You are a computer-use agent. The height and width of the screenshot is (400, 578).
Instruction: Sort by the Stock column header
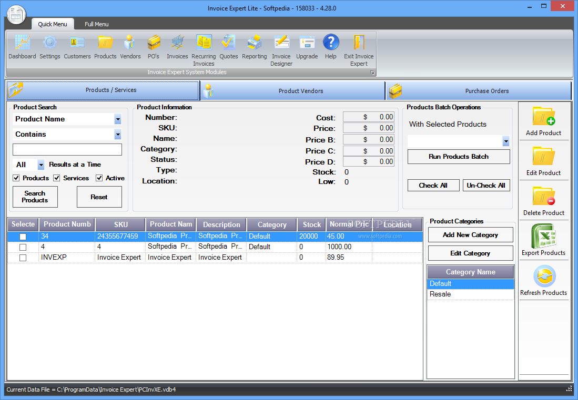[x=311, y=224]
